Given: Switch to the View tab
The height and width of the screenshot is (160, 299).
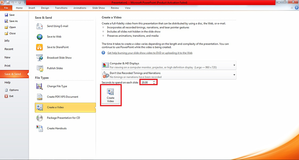Looking at the screenshot, I should pyautogui.click(x=128, y=8).
